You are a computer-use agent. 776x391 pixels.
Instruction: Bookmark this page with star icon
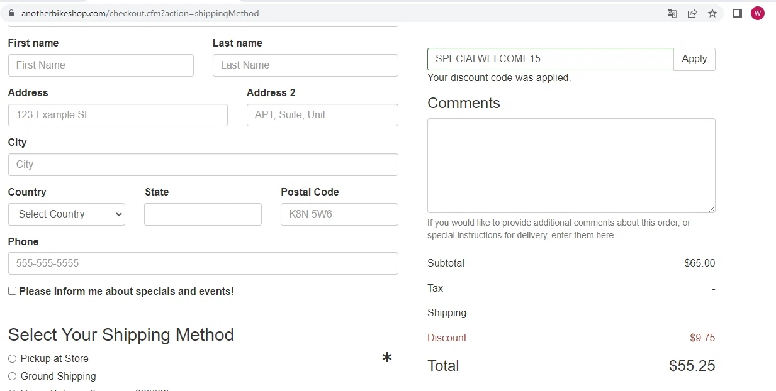pos(712,13)
